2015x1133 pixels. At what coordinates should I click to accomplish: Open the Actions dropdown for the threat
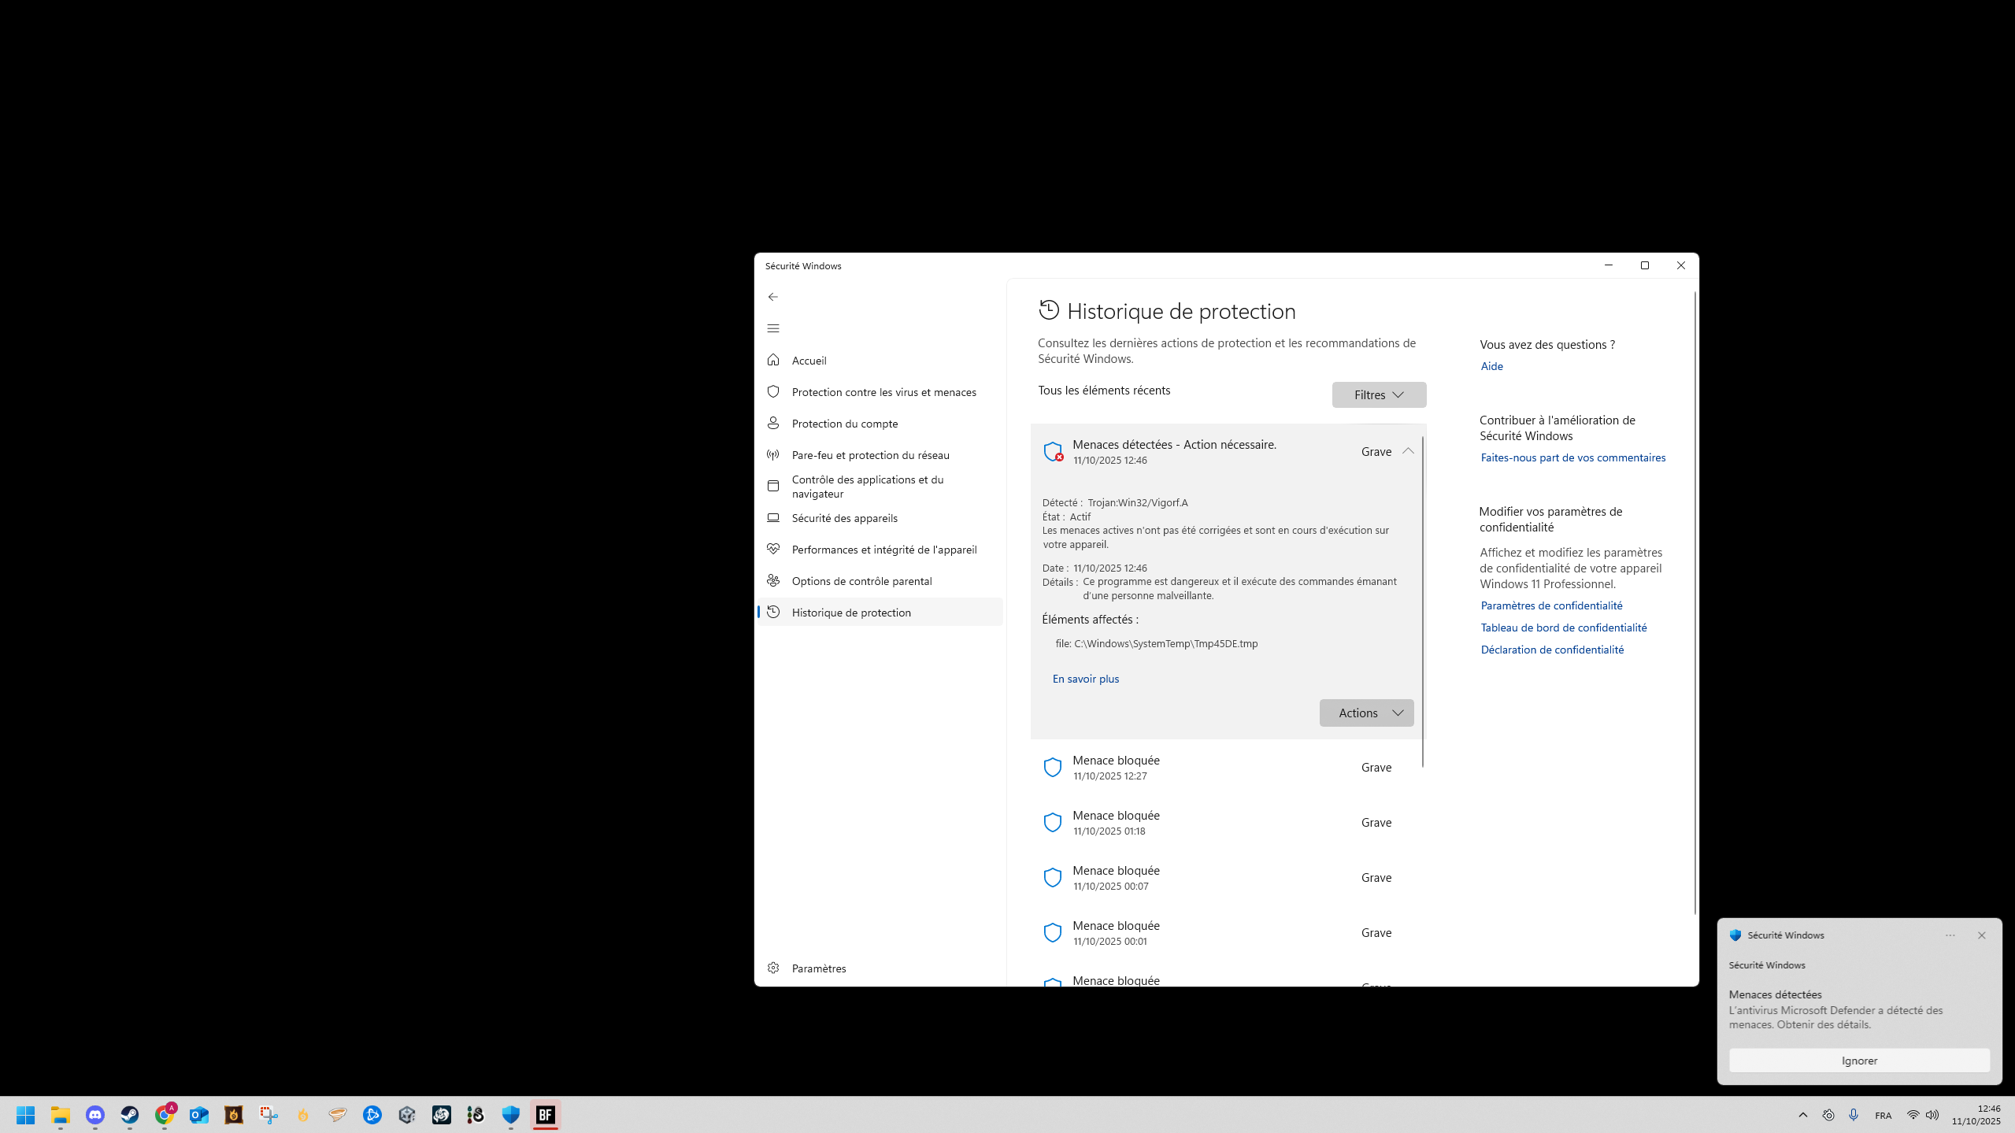(1366, 713)
